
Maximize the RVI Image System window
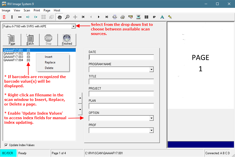217,4
